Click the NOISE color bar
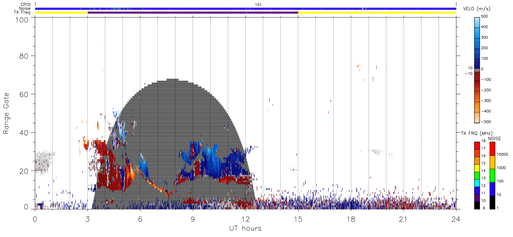Screen dimensions: 513x237 pos(493,176)
